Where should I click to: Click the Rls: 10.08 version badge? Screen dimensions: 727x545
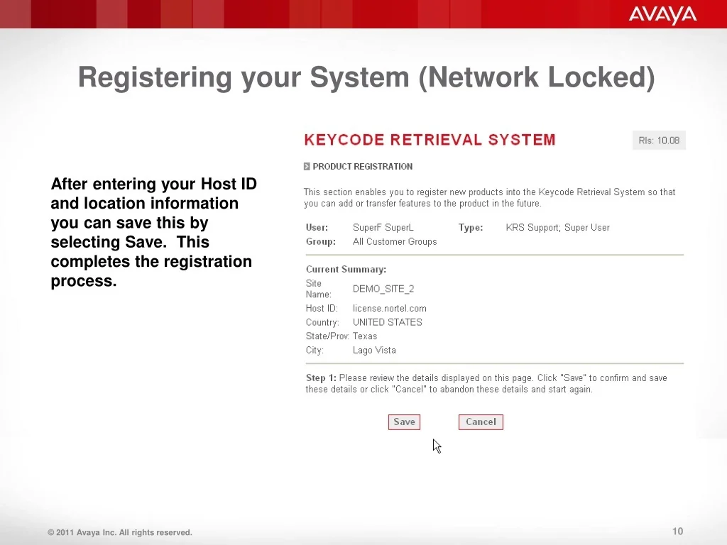coord(658,140)
